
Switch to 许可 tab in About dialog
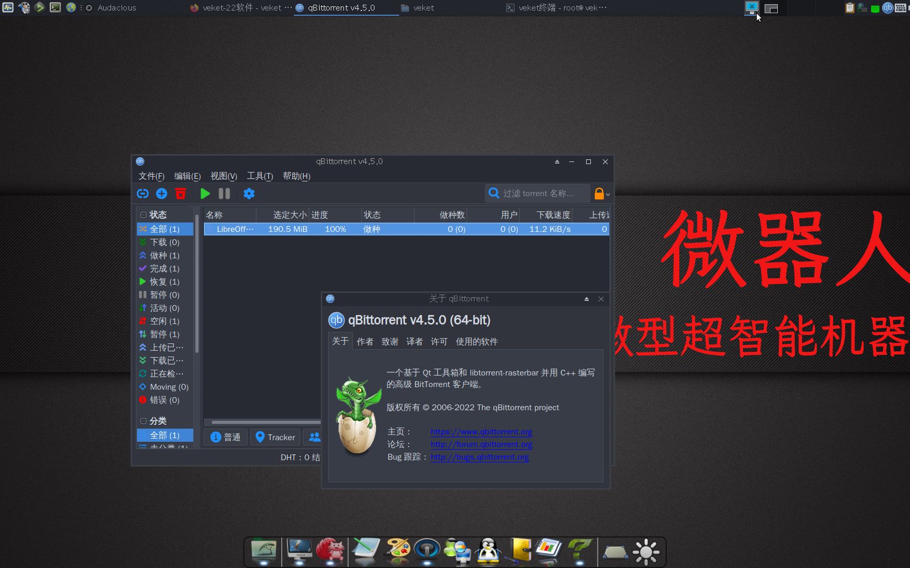[439, 342]
